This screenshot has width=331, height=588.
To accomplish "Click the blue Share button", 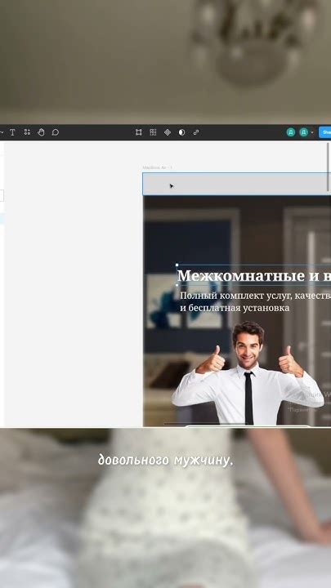I will click(325, 132).
